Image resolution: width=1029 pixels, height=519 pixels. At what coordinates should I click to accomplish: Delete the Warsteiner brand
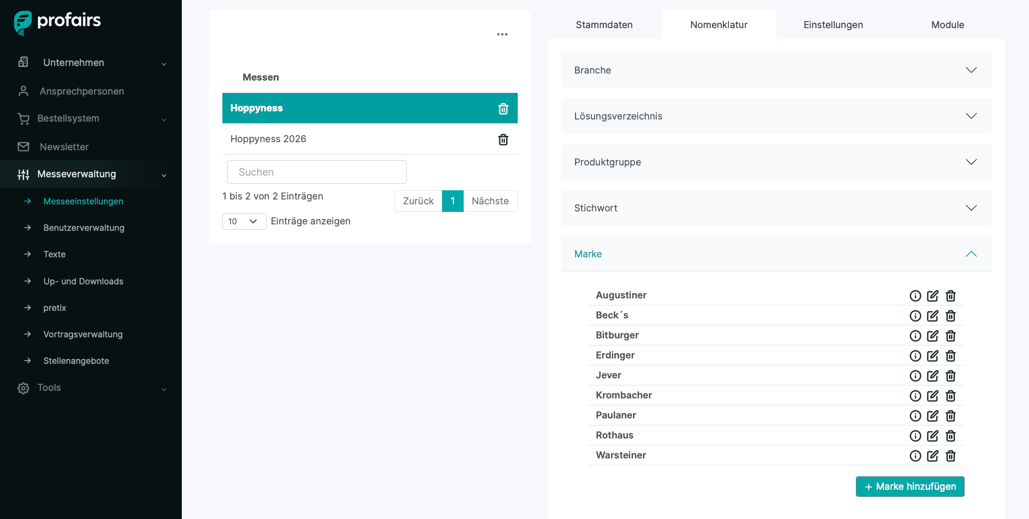click(951, 456)
